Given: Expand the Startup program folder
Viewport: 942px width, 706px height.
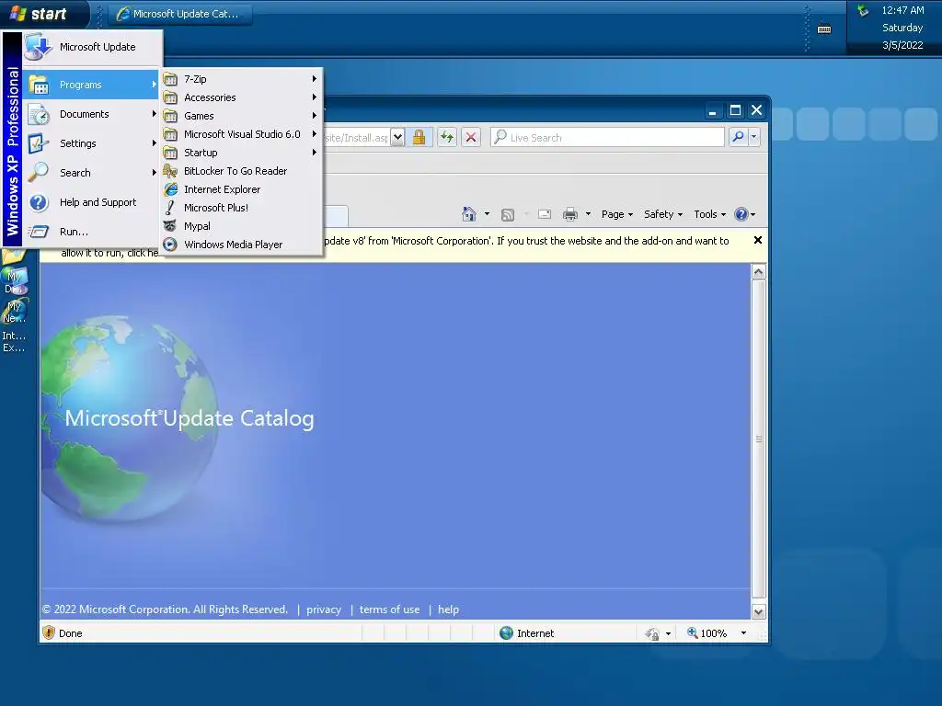Looking at the screenshot, I should (x=242, y=153).
